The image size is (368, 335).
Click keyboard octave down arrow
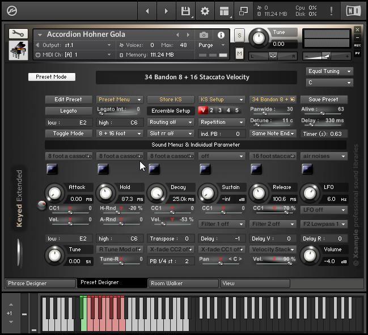[11, 322]
